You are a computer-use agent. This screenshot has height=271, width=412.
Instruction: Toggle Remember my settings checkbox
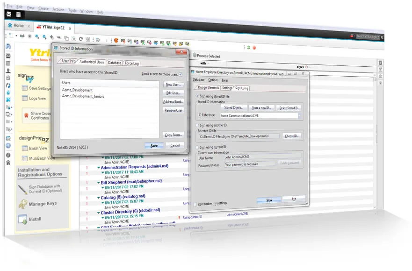[195, 204]
